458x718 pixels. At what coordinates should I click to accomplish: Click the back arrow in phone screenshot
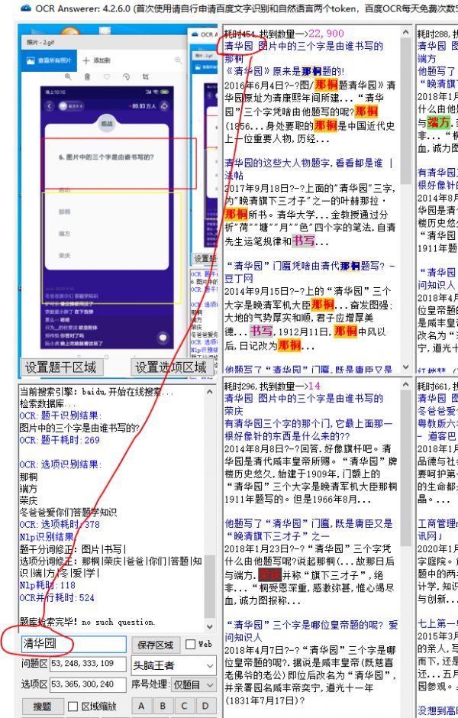(x=50, y=106)
